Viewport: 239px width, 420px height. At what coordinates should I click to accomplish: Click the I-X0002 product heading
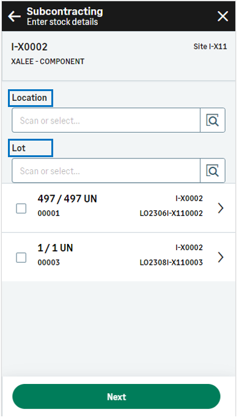(x=29, y=47)
